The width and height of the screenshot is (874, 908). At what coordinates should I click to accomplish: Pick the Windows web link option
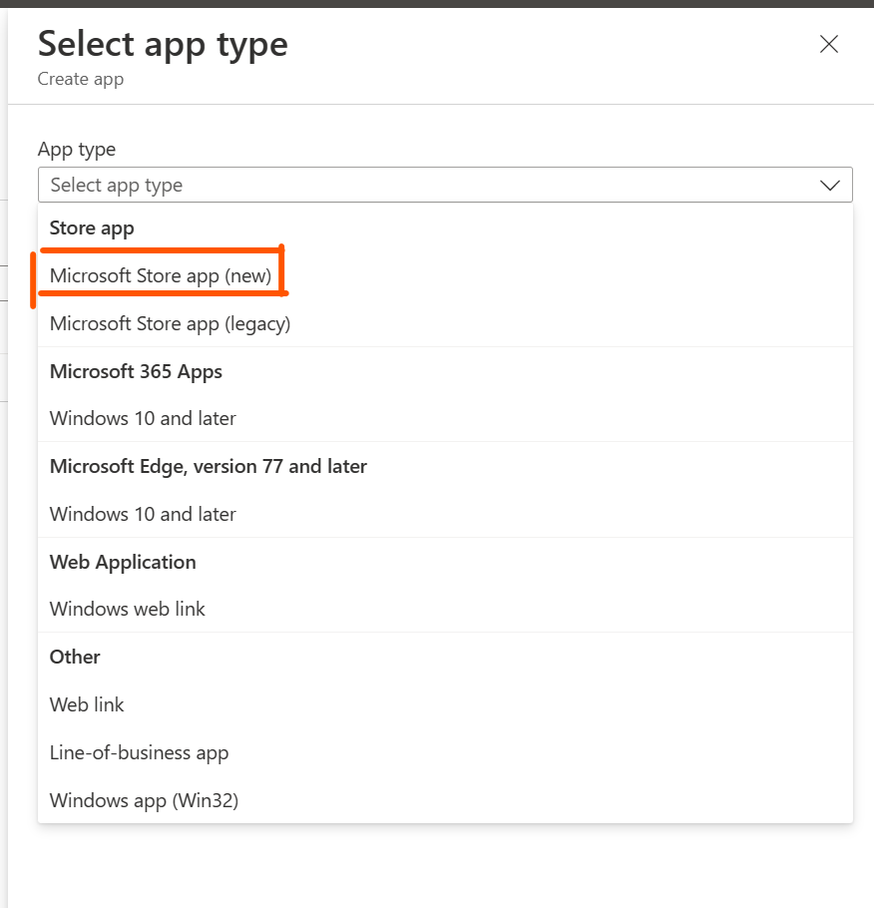coord(127,610)
